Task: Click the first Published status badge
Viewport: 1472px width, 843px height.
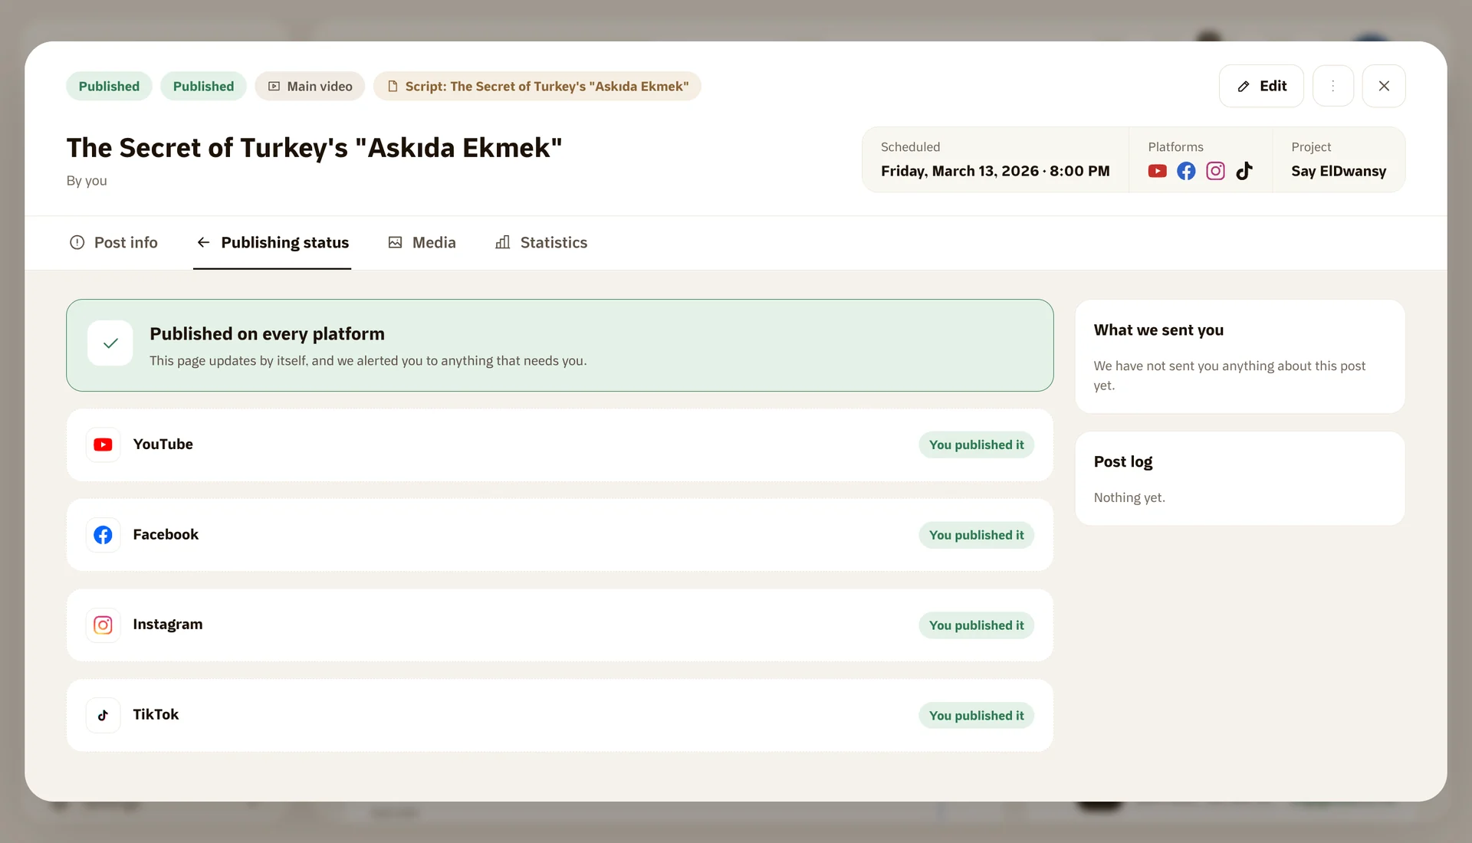Action: pyautogui.click(x=109, y=86)
